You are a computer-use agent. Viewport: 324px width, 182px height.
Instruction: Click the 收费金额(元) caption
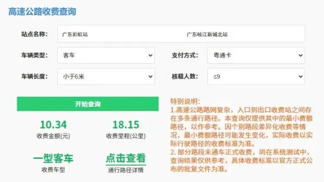[x=53, y=136]
